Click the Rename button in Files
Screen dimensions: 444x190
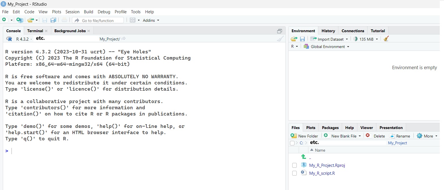pos(400,136)
